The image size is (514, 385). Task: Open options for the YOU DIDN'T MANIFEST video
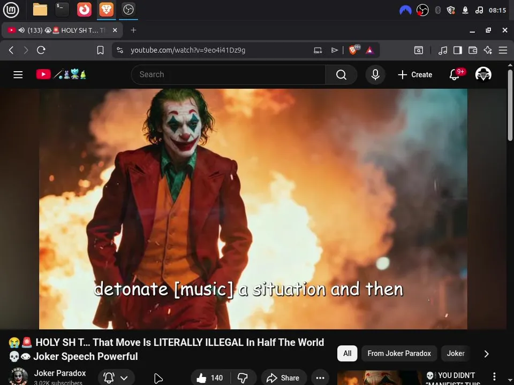click(x=494, y=376)
